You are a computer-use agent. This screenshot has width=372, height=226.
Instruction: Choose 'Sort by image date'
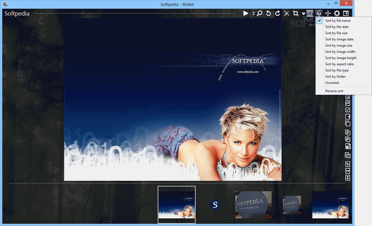click(343, 39)
